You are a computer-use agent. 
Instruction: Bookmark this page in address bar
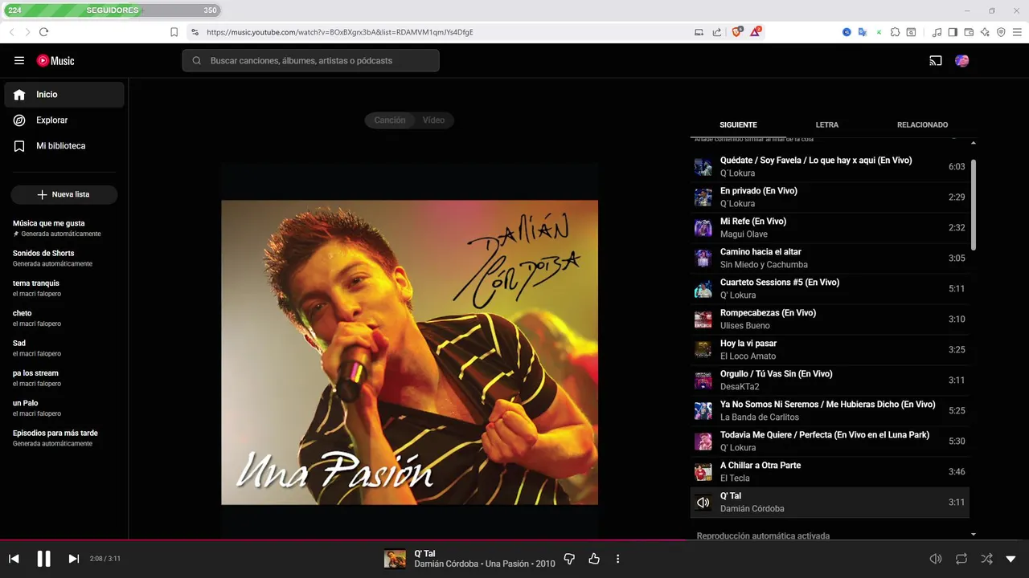click(x=174, y=32)
